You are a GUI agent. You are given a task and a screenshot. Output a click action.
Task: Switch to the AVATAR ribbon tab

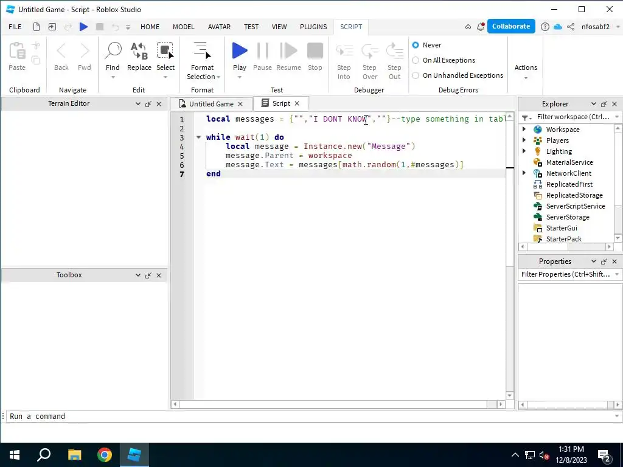[219, 27]
